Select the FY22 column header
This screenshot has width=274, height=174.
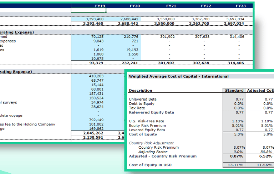pos(206,6)
